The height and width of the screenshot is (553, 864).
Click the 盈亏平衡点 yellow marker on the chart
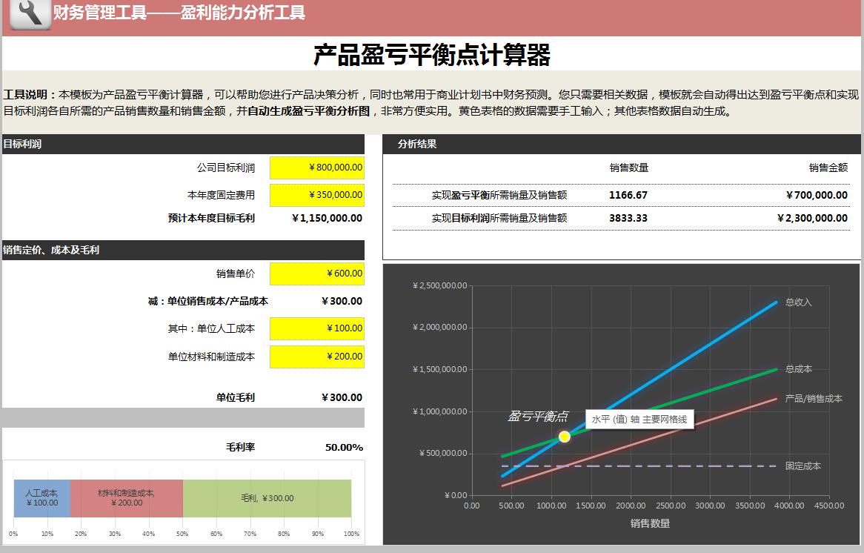pos(564,436)
